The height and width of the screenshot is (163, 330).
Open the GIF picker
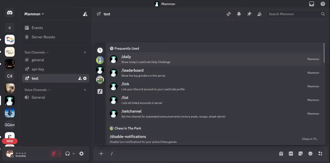coord(291,154)
